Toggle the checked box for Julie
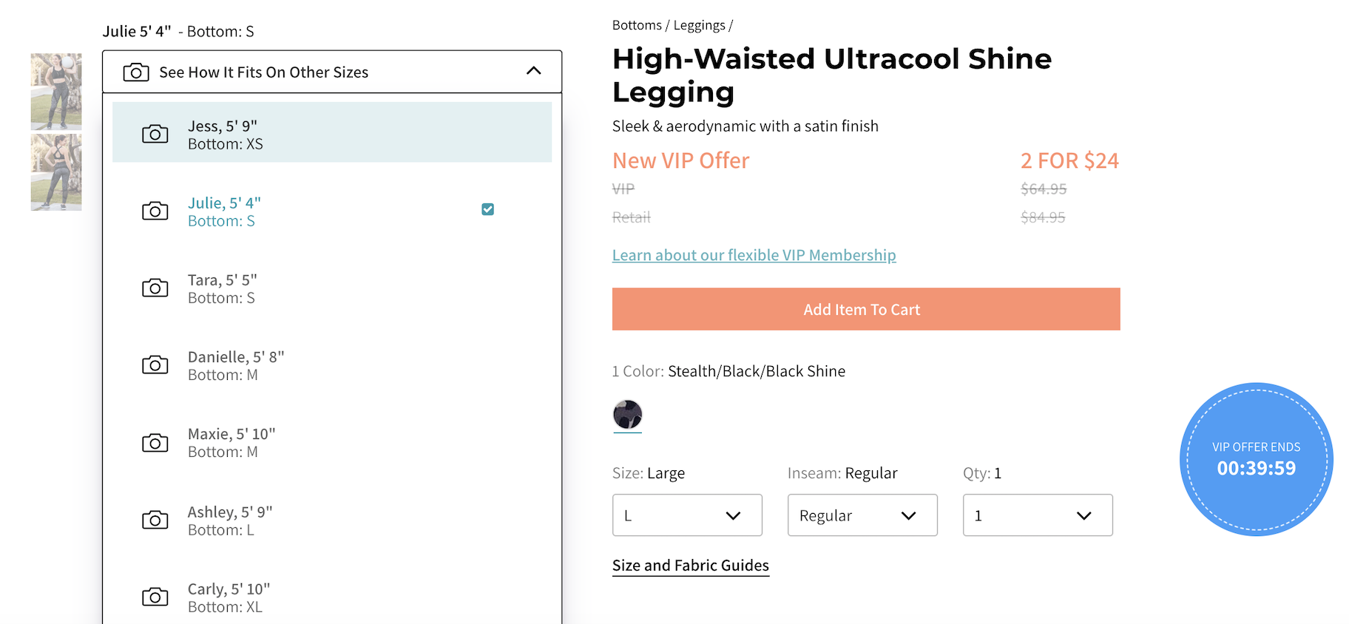The width and height of the screenshot is (1349, 624). click(487, 209)
